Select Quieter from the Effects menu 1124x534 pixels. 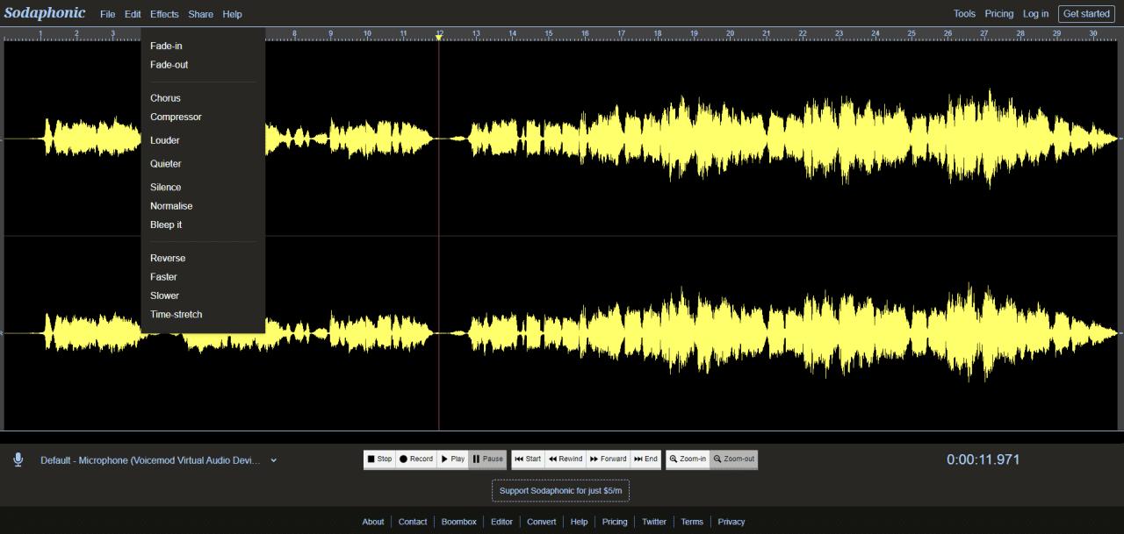coord(166,164)
